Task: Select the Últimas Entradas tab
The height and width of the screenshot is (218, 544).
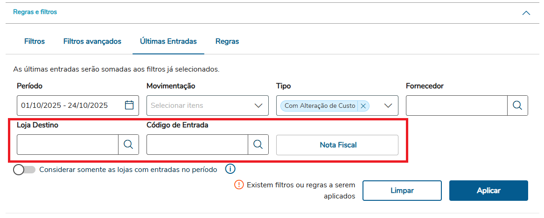Action: coord(168,41)
